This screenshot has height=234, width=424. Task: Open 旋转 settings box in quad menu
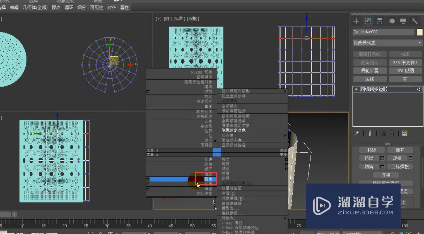(x=286, y=164)
